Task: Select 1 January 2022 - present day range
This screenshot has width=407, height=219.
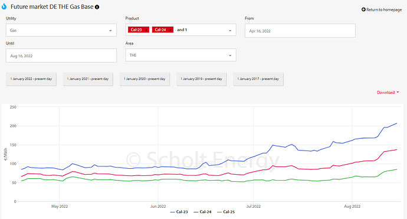Action: 31,79
